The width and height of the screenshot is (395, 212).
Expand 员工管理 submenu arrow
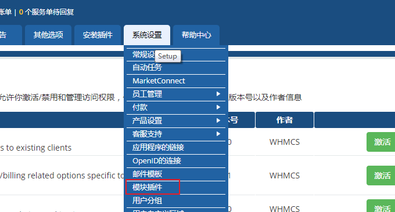218,94
